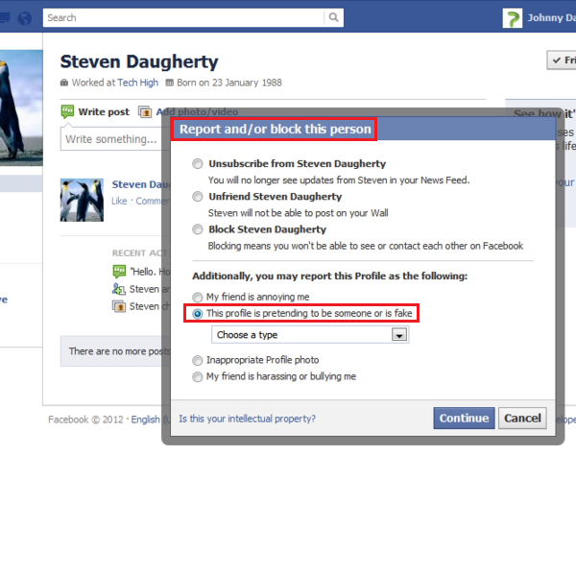576x576 pixels.
Task: Click the Friends button with checkmark
Action: pyautogui.click(x=562, y=60)
